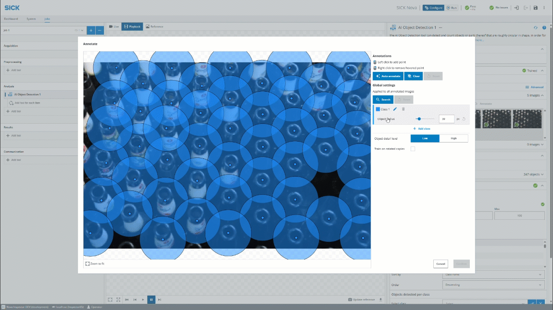
Task: Set Object detail level to High
Action: click(453, 138)
